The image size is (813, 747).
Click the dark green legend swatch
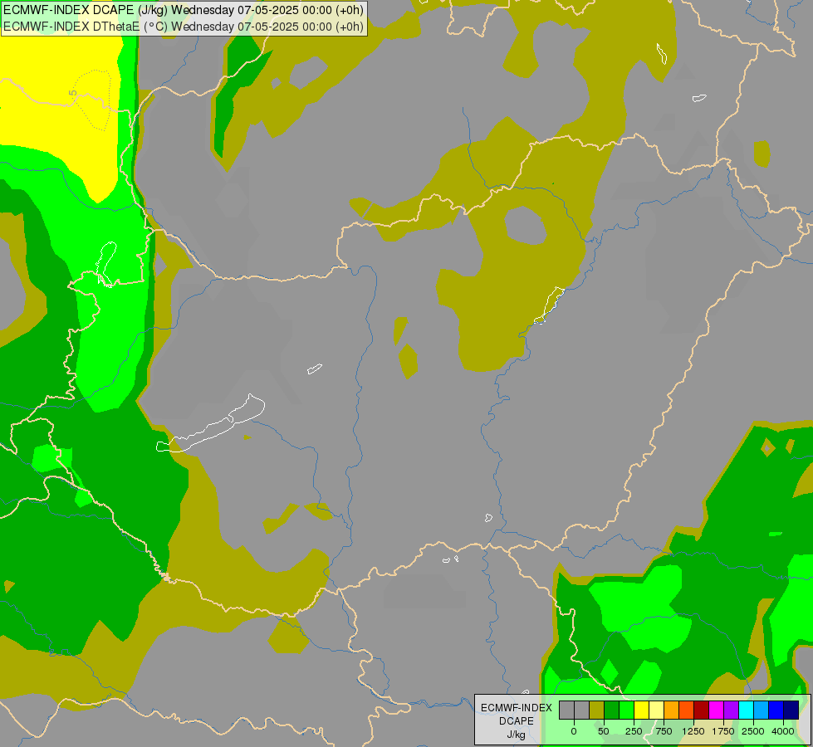pyautogui.click(x=612, y=710)
